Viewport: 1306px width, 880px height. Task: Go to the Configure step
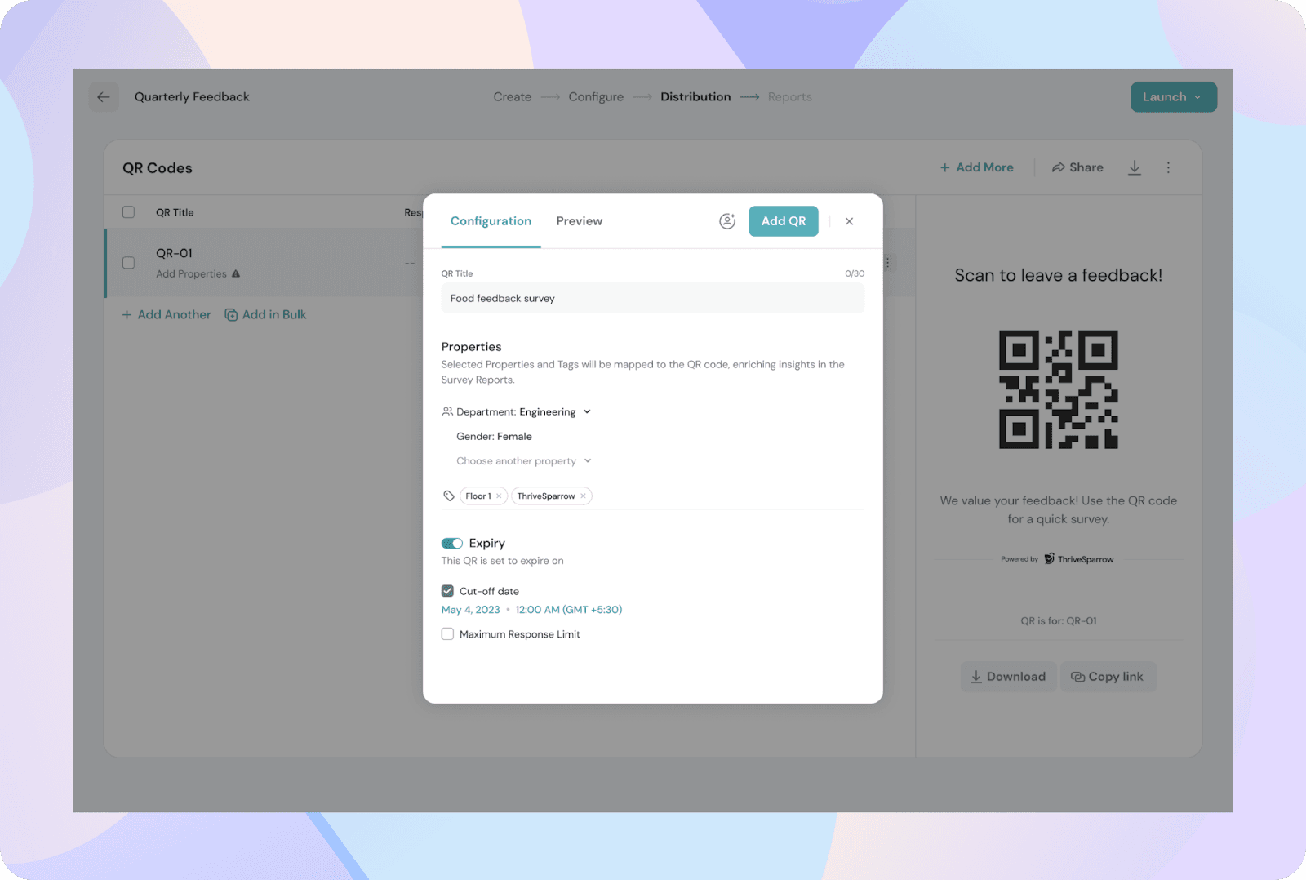pos(596,97)
